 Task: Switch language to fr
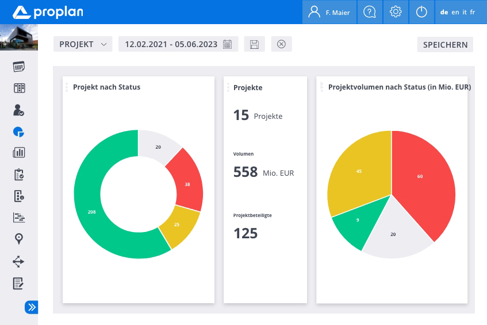[472, 12]
